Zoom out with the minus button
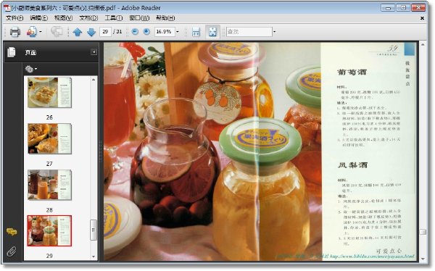This screenshot has width=435, height=271. click(135, 32)
